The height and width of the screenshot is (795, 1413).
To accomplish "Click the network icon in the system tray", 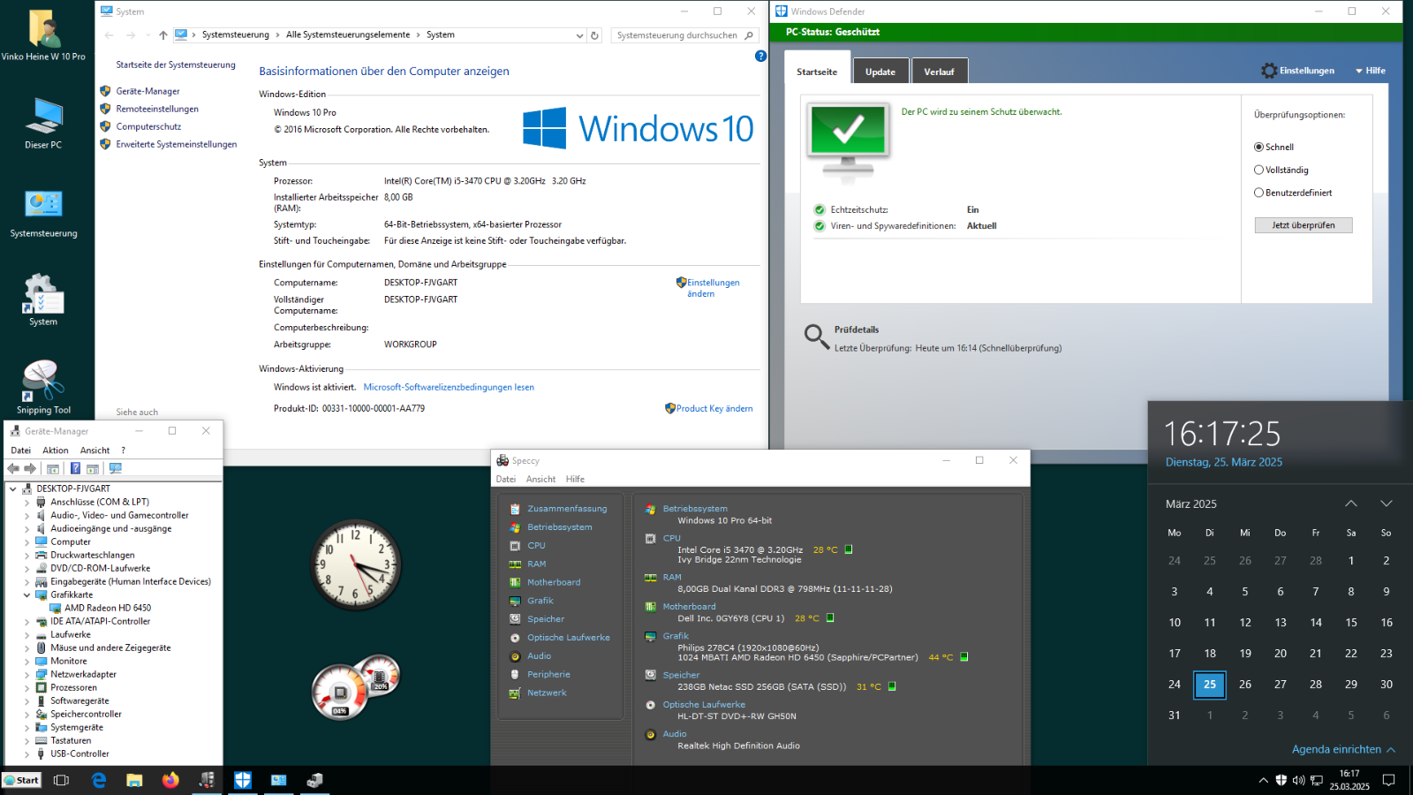I will [1316, 780].
